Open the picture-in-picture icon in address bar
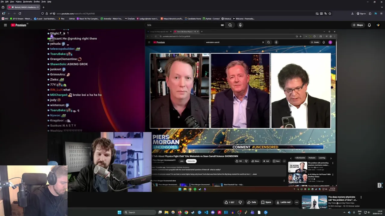This screenshot has height=216, width=385. click(317, 13)
